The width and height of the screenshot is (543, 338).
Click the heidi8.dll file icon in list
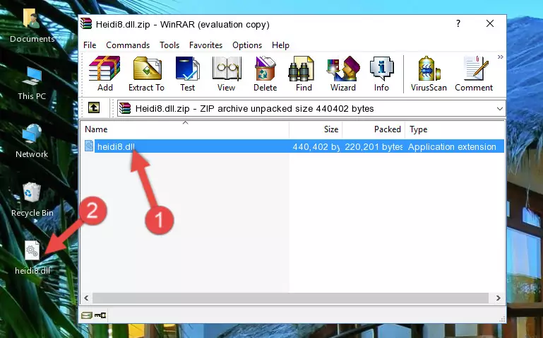(x=89, y=146)
